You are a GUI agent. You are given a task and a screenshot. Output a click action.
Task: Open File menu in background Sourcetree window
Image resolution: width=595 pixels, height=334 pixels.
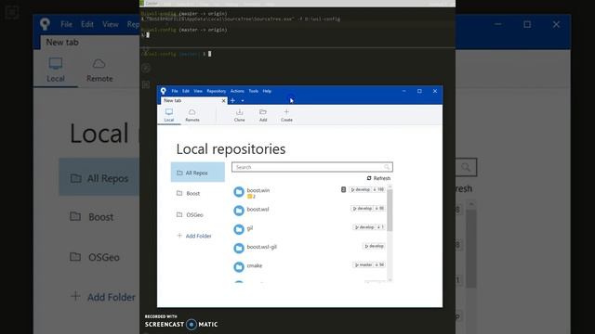66,24
